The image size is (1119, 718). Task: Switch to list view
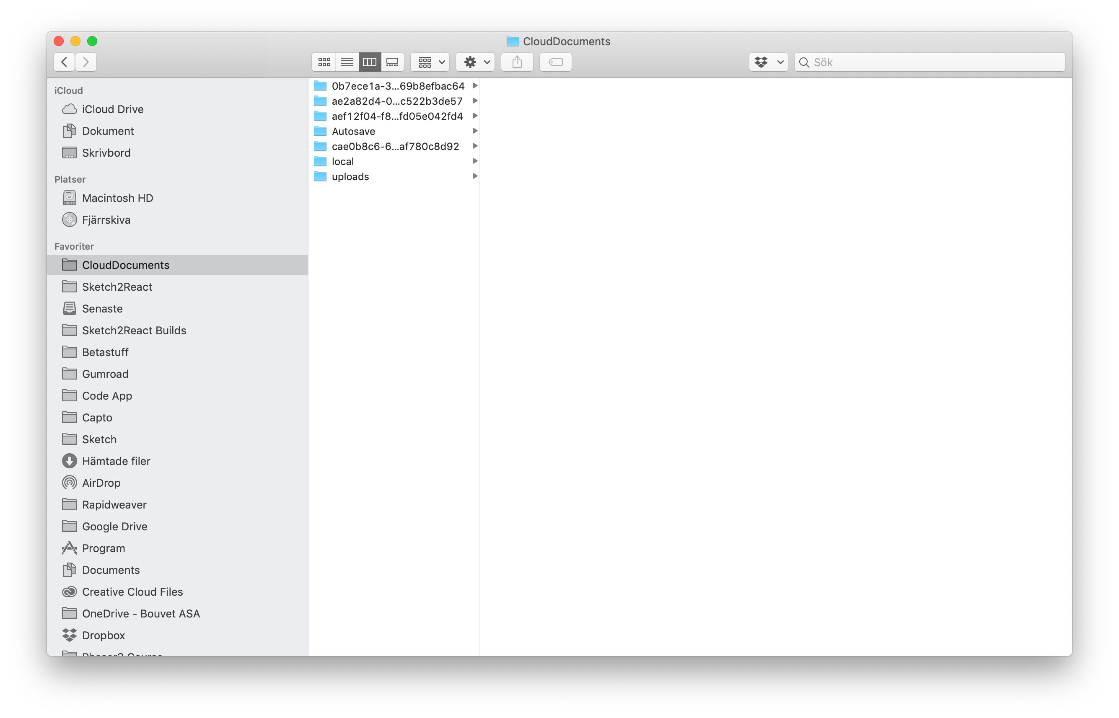point(347,62)
